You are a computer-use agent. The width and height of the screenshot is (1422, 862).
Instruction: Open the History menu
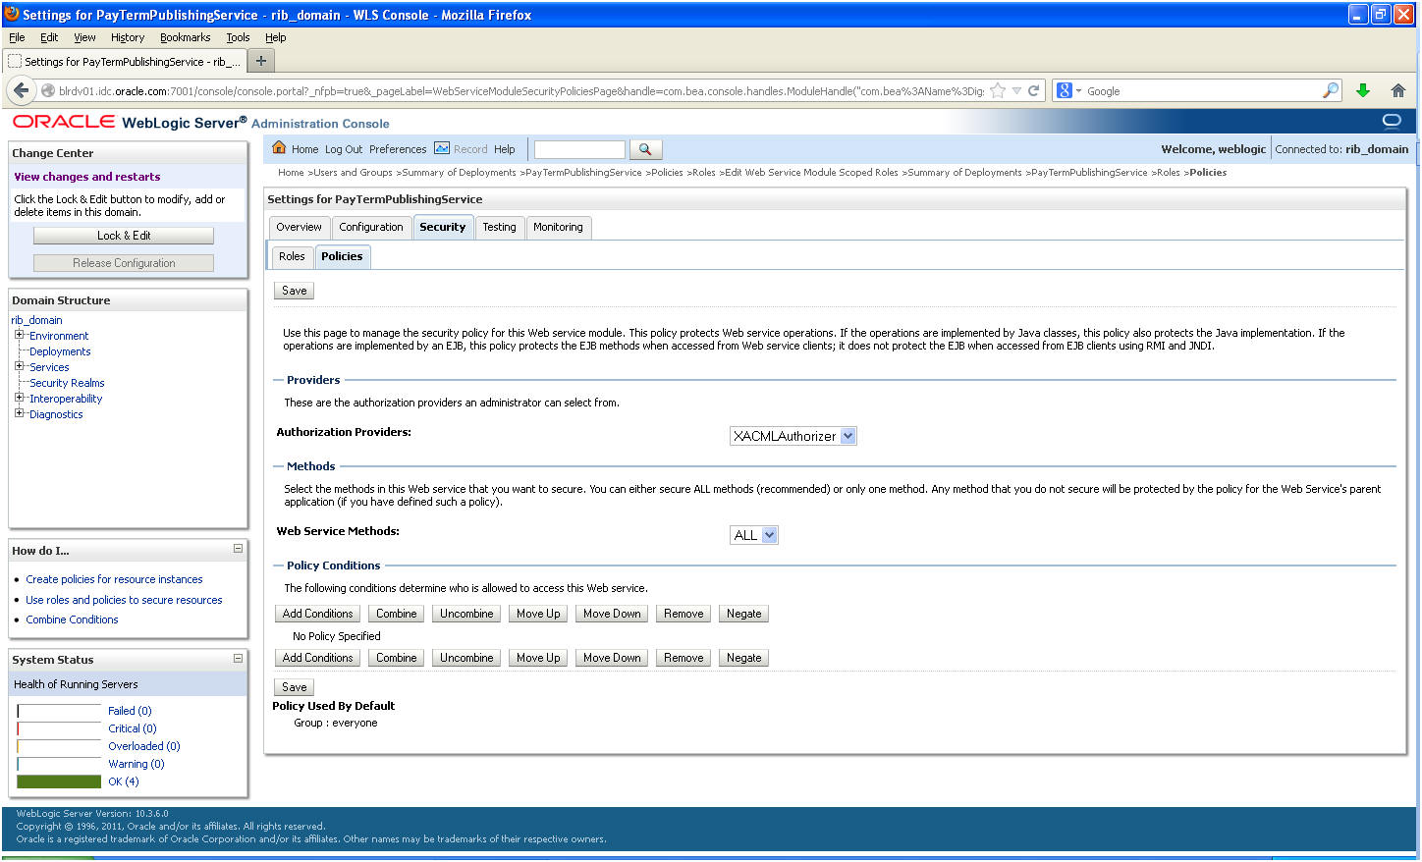[x=128, y=37]
